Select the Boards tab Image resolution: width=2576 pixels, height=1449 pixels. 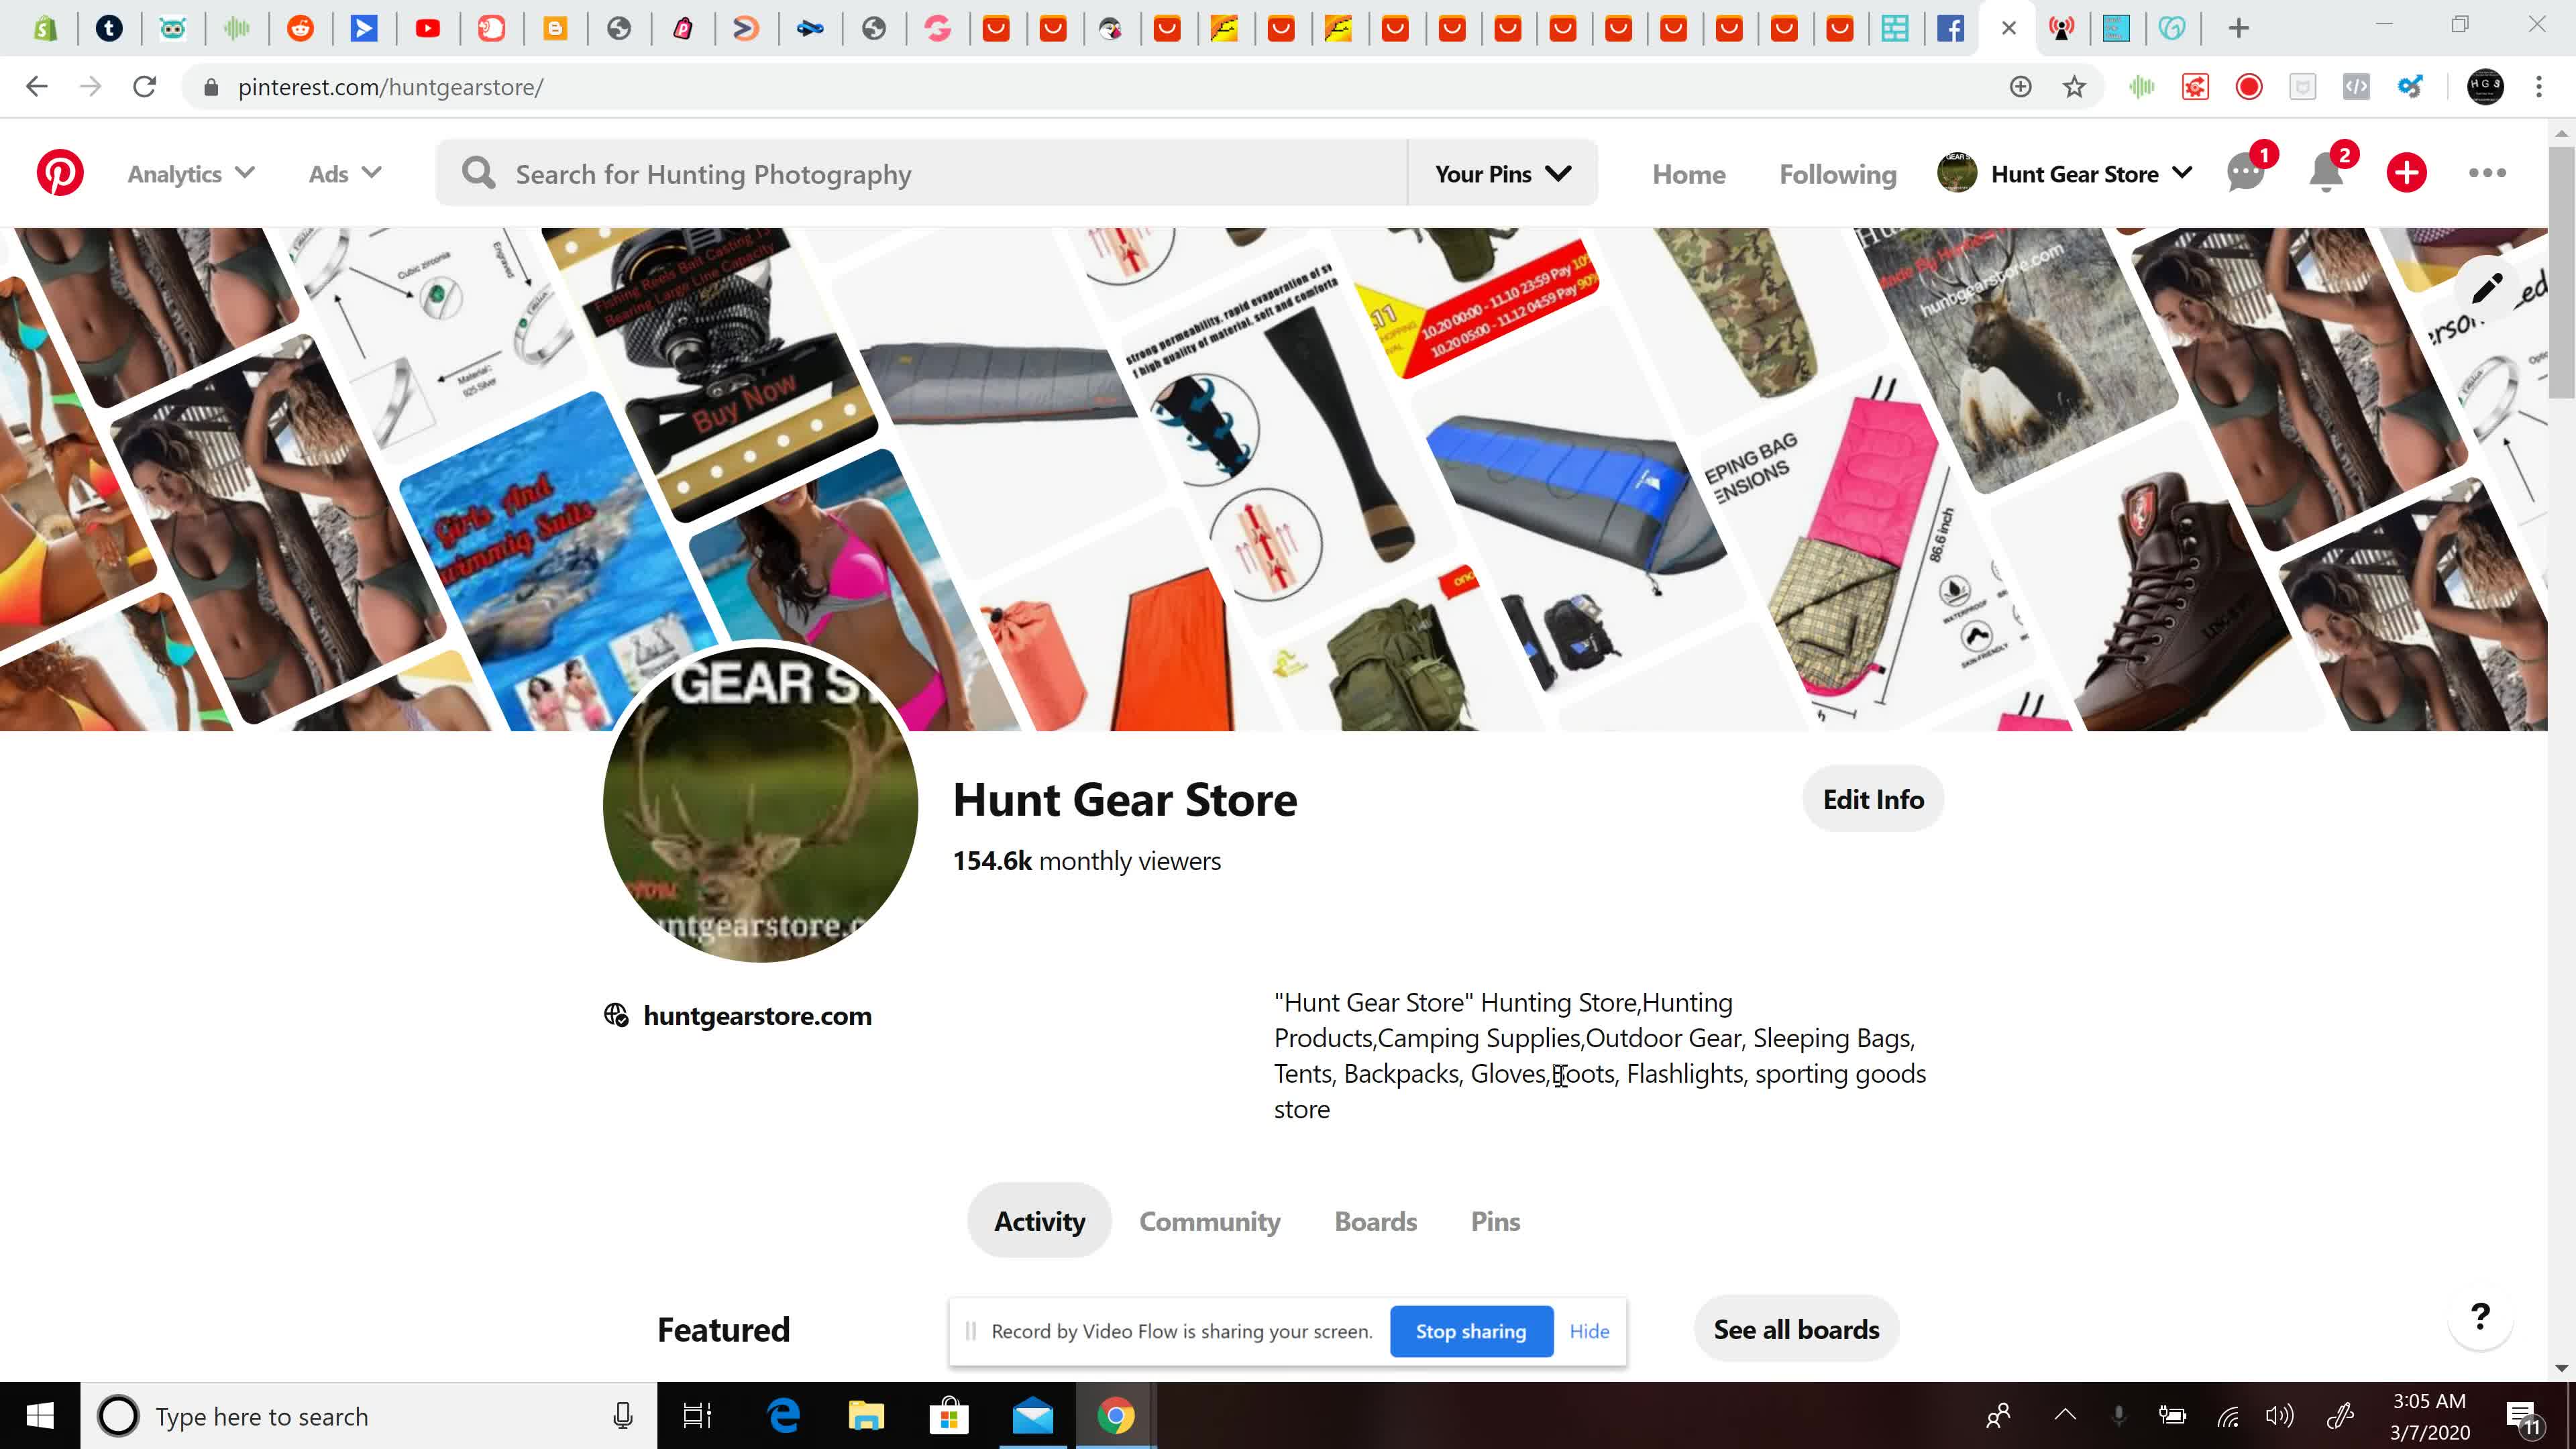pos(1375,1221)
